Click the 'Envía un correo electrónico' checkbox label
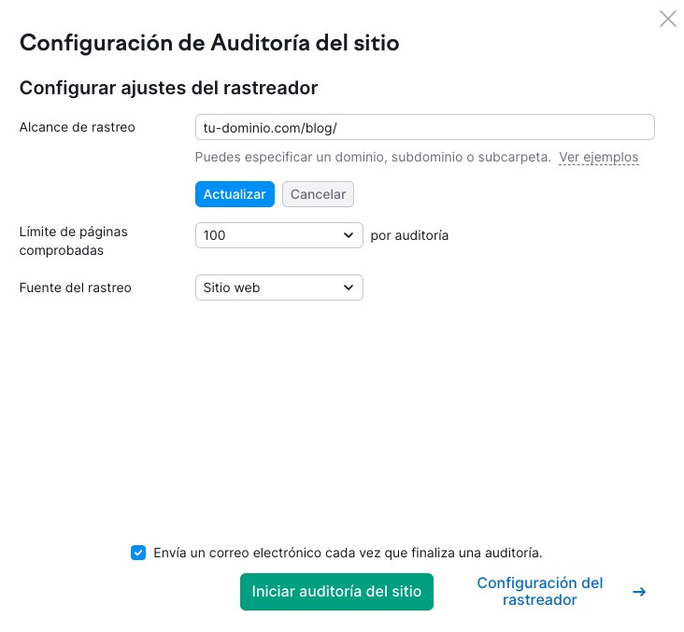Screen dimensions: 684x632 click(348, 553)
